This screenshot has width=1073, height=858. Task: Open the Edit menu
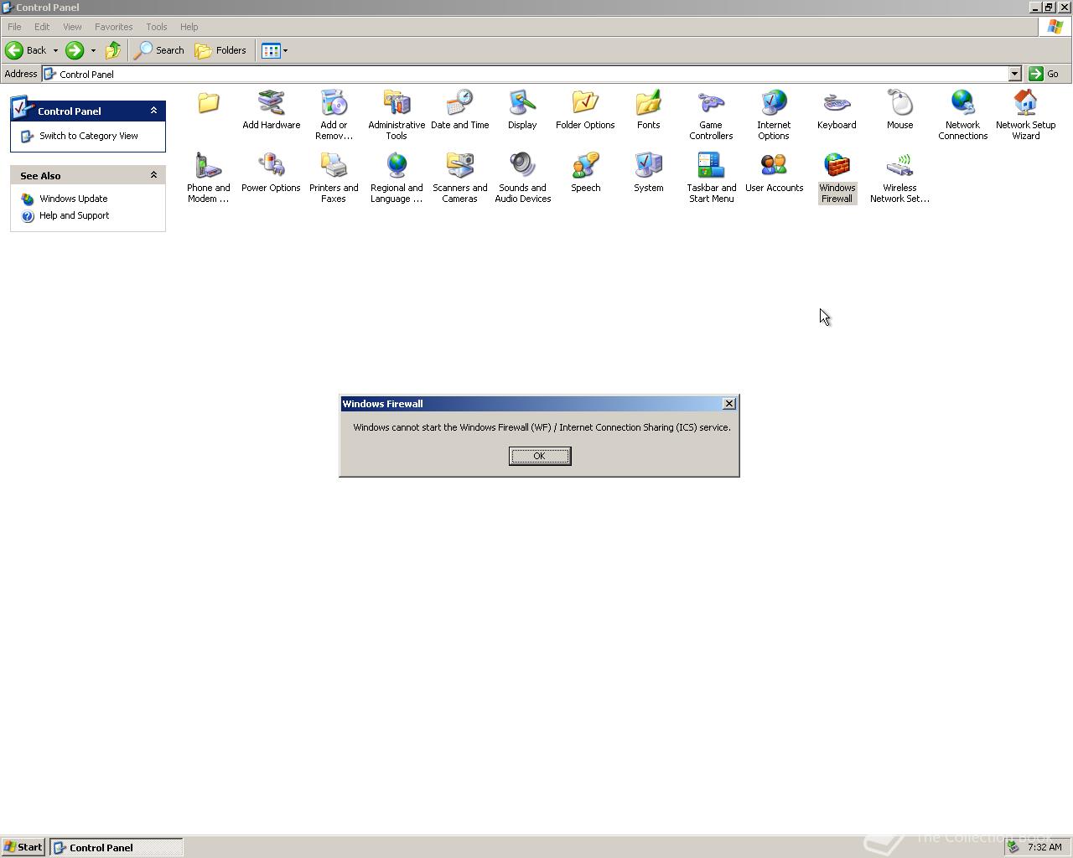point(42,27)
